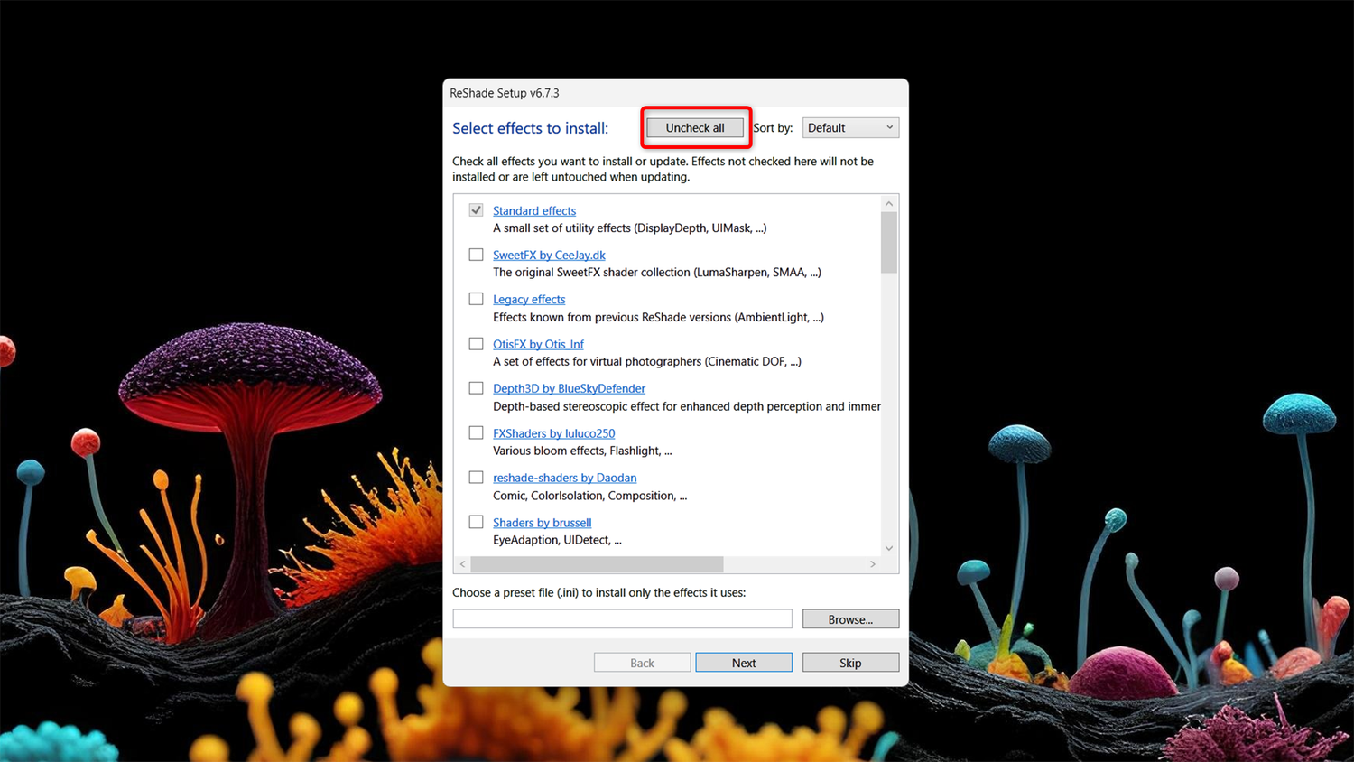
Task: Visit the Depth3D by BlueSkyDefender link
Action: click(x=569, y=389)
